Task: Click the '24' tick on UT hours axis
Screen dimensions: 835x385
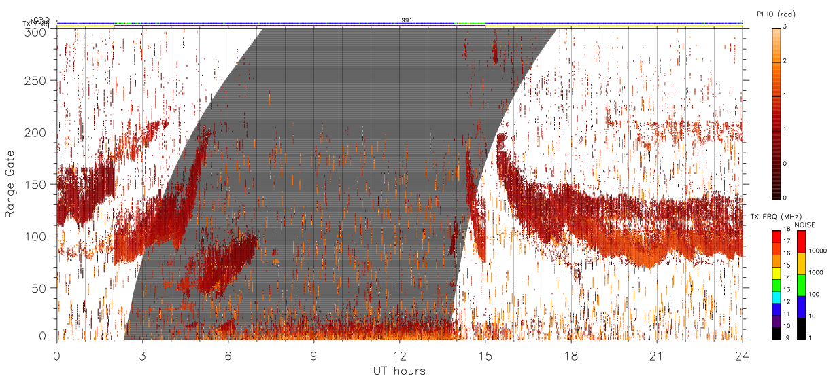Action: click(743, 356)
